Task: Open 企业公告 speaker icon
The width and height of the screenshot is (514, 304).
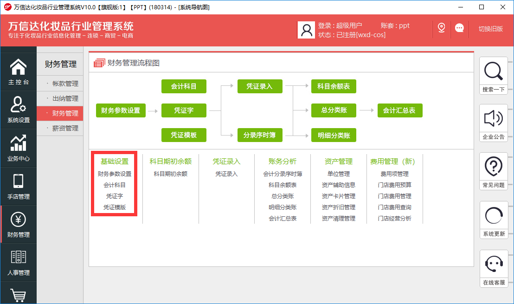Action: 493,118
